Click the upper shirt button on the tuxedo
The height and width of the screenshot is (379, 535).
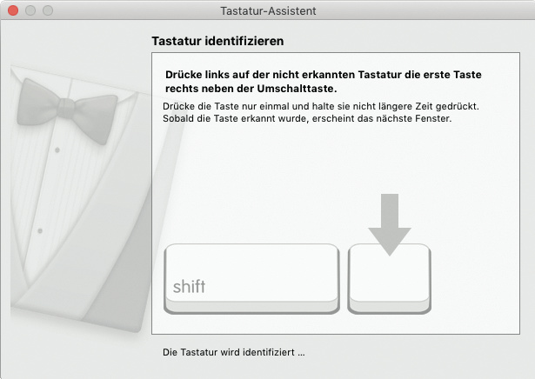57,150
